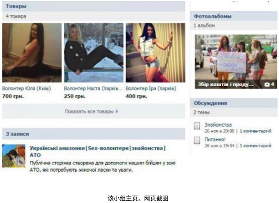Viewport: 279px width, 203px height.
Task: Click the arrow beside Показать все товары
Action: [x=117, y=111]
